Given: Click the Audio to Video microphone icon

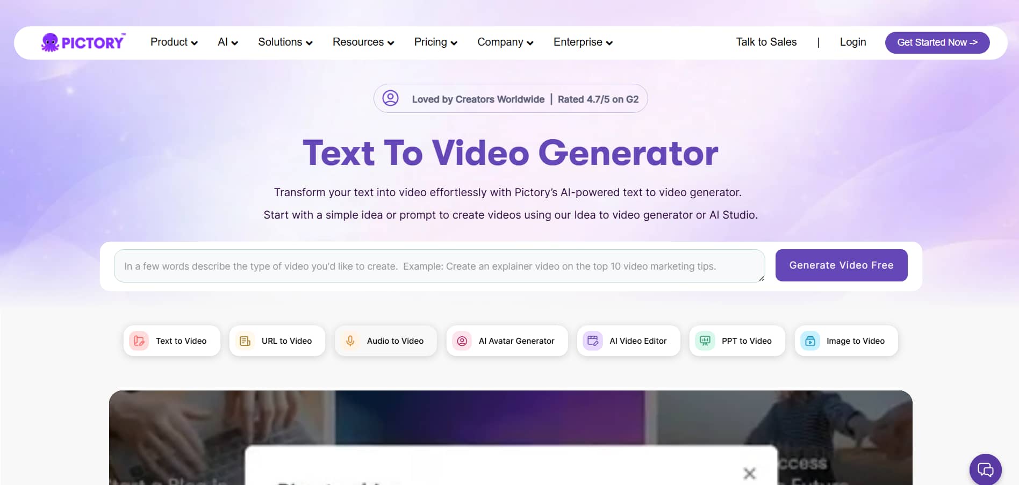Looking at the screenshot, I should (350, 341).
